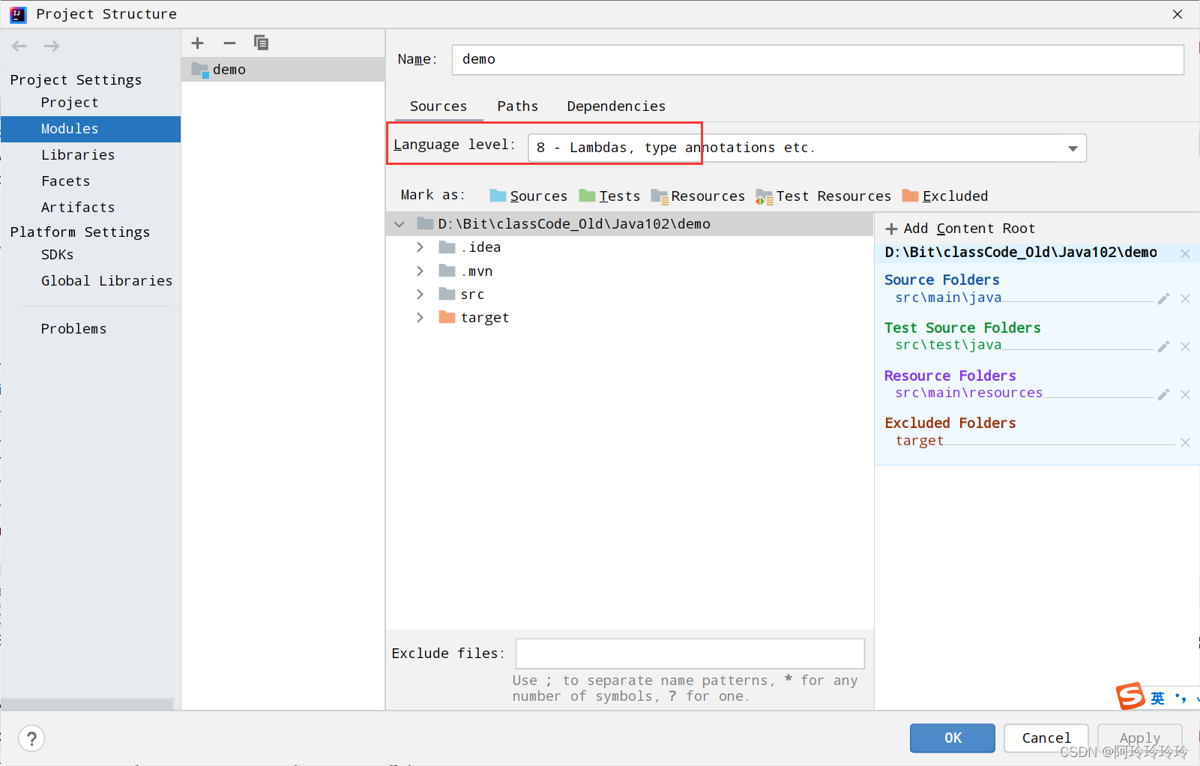Open SDKs platform settings
Viewport: 1200px width, 766px height.
[58, 255]
